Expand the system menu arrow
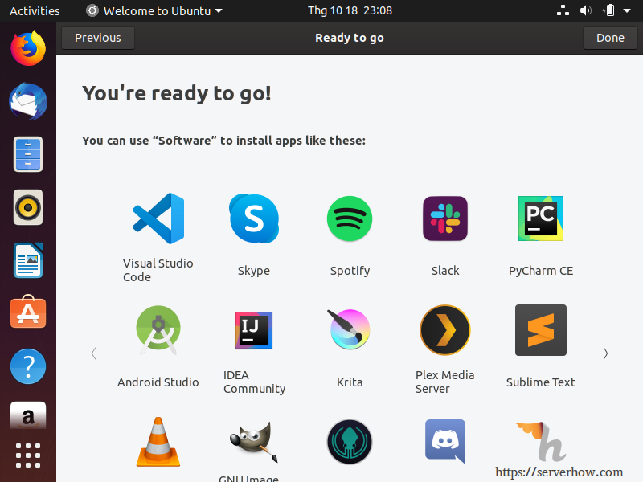The width and height of the screenshot is (643, 482). click(x=627, y=11)
